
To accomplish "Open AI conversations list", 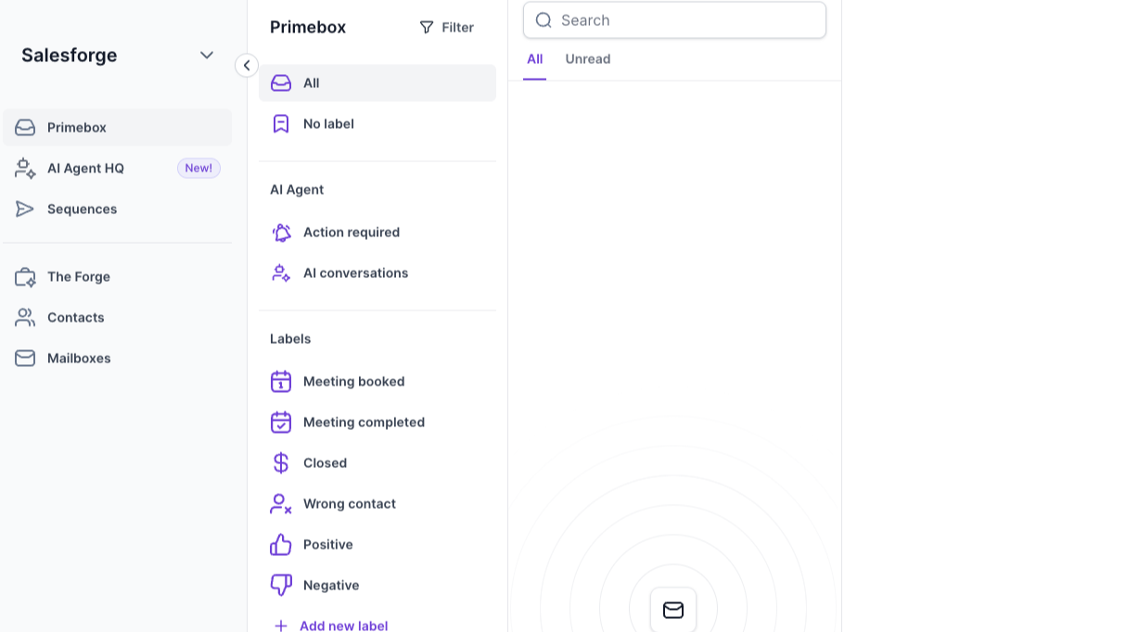I will [355, 273].
